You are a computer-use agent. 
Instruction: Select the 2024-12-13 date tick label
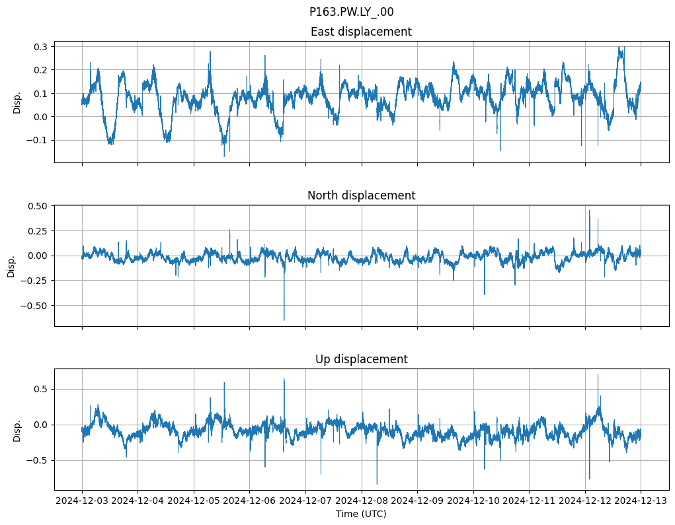coord(640,501)
